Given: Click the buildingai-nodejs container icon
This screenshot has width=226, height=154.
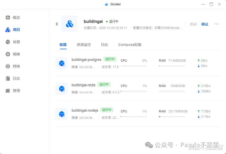Looking at the screenshot, I should point(61,114).
